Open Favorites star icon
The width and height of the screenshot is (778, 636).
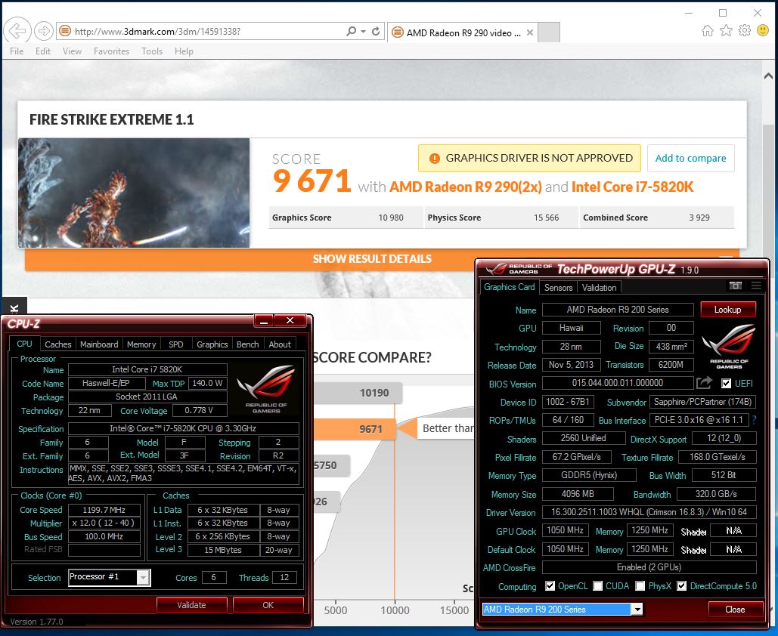[x=726, y=31]
